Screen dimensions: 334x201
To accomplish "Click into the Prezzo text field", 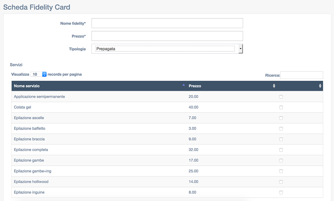I will point(167,36).
